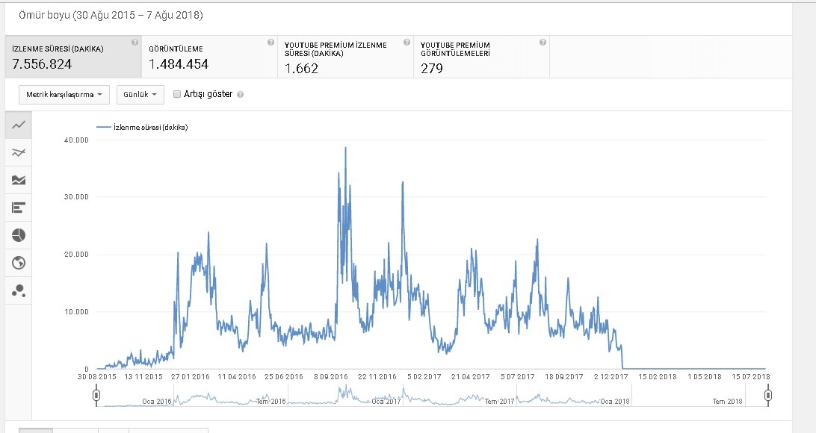Open the Günlük interval dropdown
Viewport: 816px width, 433px height.
coord(140,95)
